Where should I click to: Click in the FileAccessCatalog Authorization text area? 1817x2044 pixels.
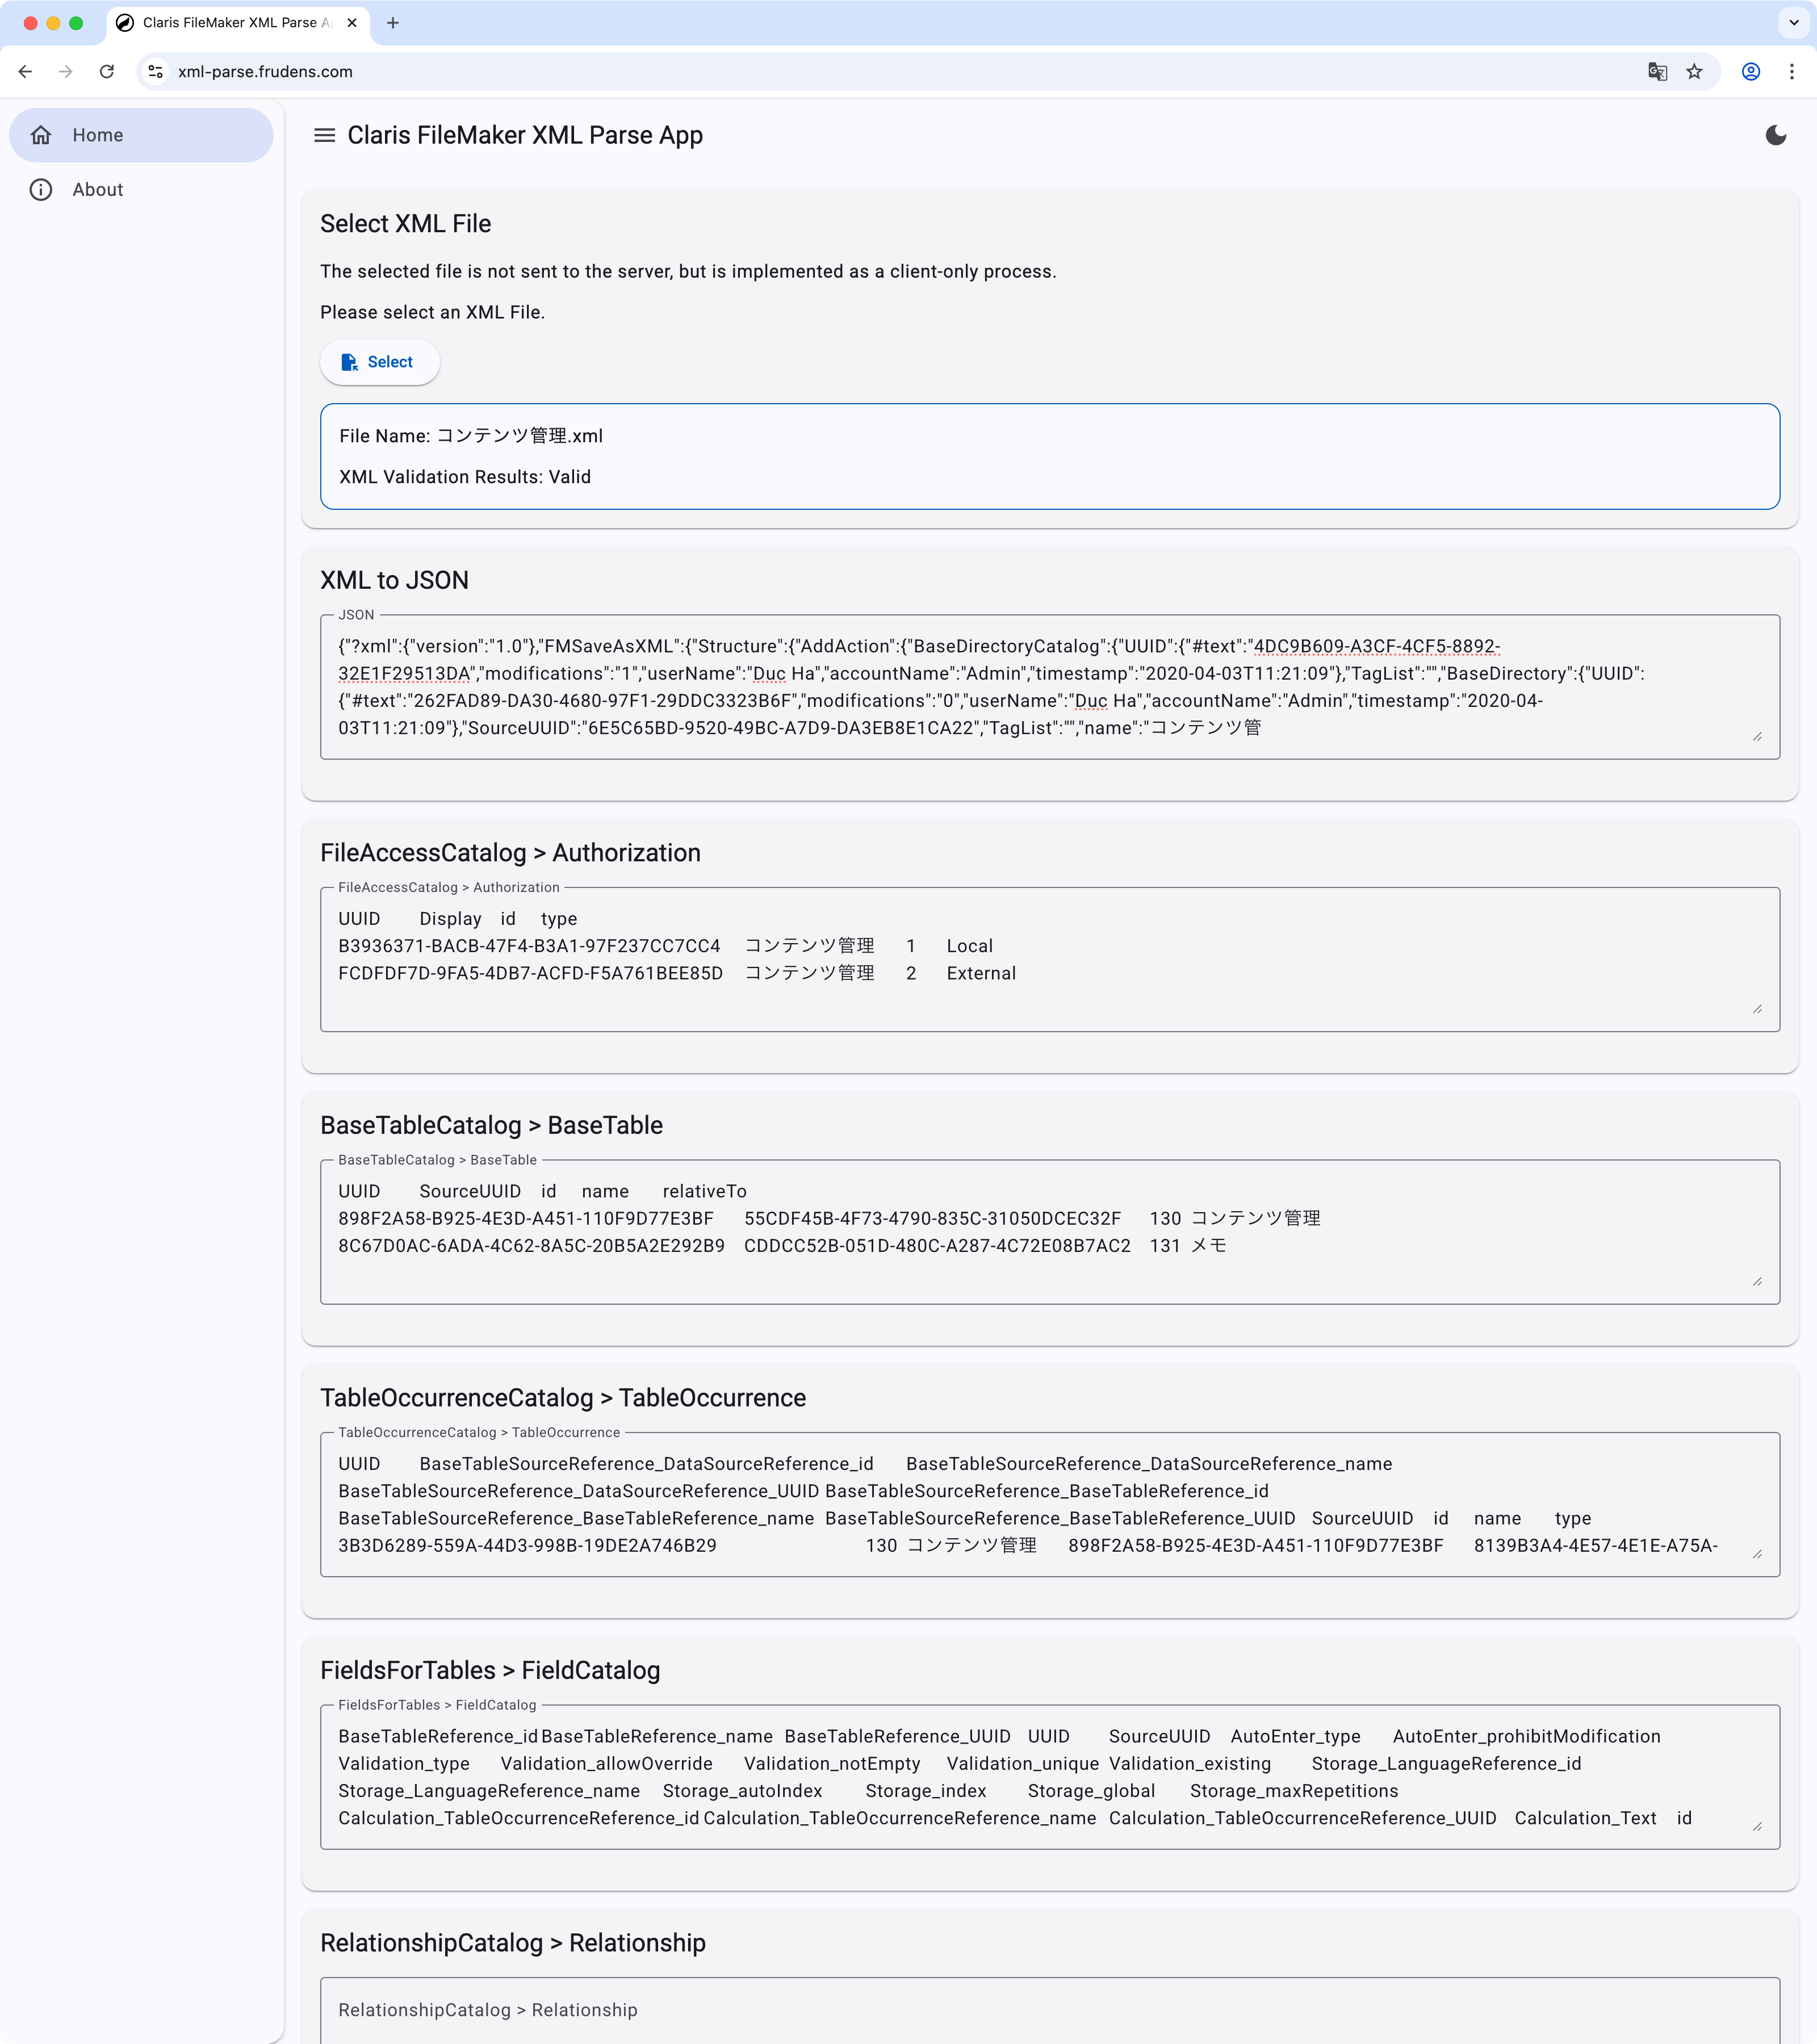point(1049,959)
